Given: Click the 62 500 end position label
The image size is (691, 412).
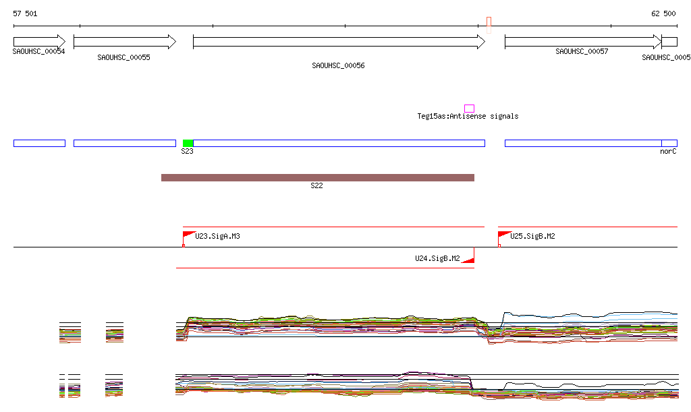Looking at the screenshot, I should tap(663, 13).
